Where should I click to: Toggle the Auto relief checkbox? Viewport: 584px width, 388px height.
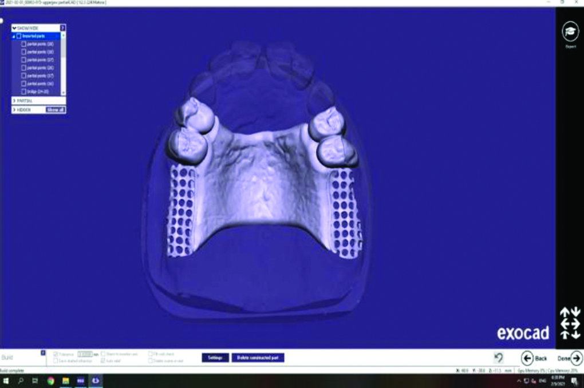pos(103,361)
